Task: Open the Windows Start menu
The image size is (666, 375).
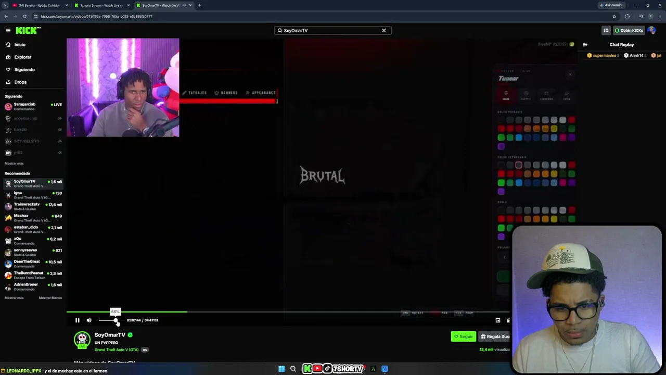Action: [281, 369]
